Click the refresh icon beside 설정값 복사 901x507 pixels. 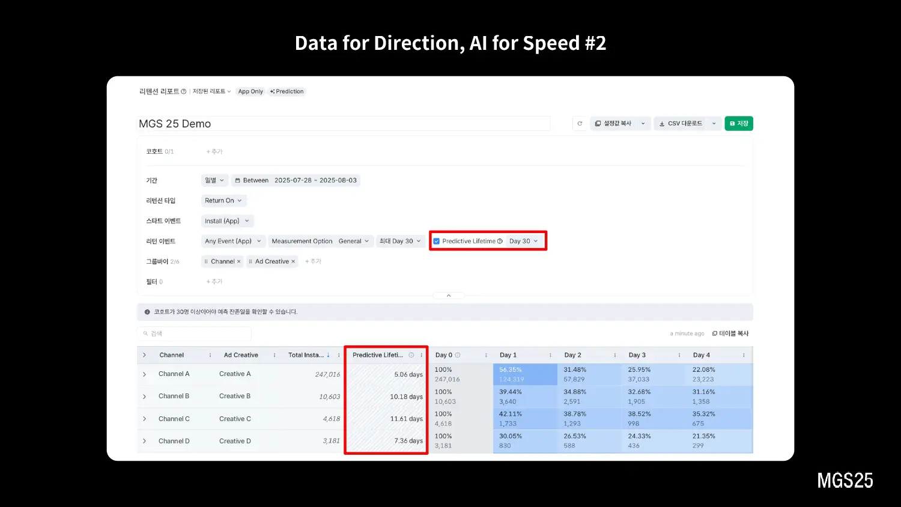pyautogui.click(x=580, y=124)
